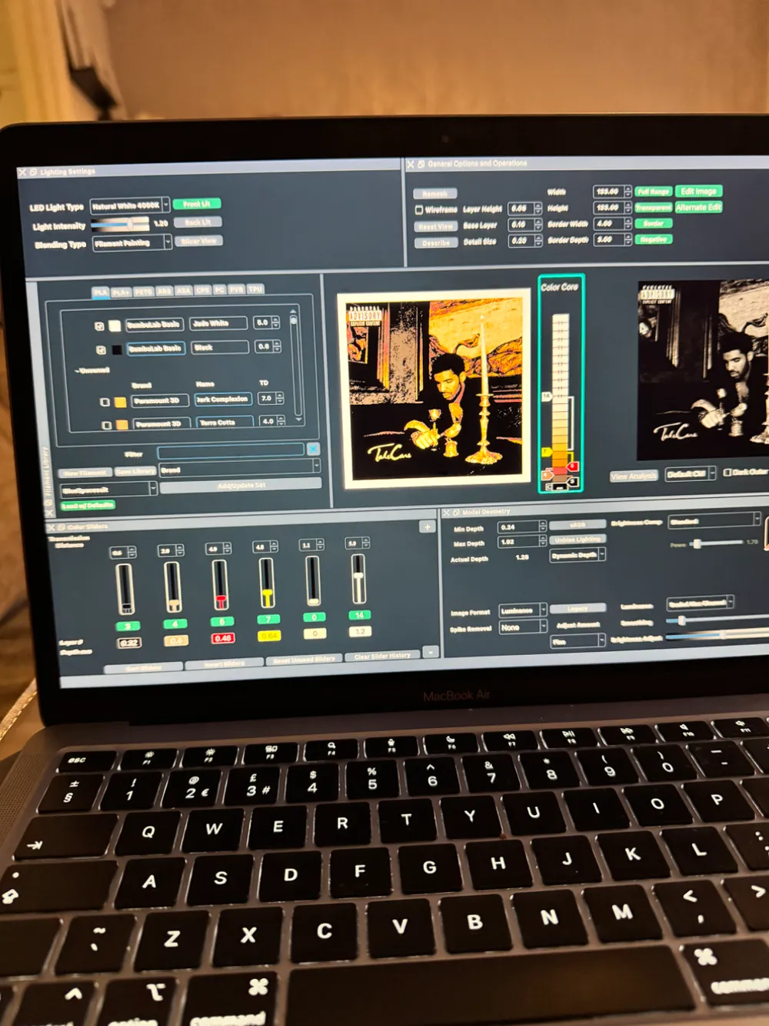Click the Remesh button
This screenshot has width=769, height=1026.
(434, 194)
